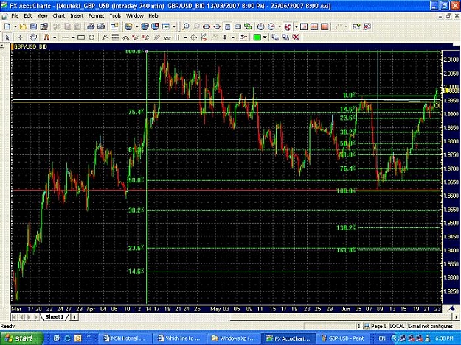
Task: Open dropdown next to New document icon
Action: (15, 27)
